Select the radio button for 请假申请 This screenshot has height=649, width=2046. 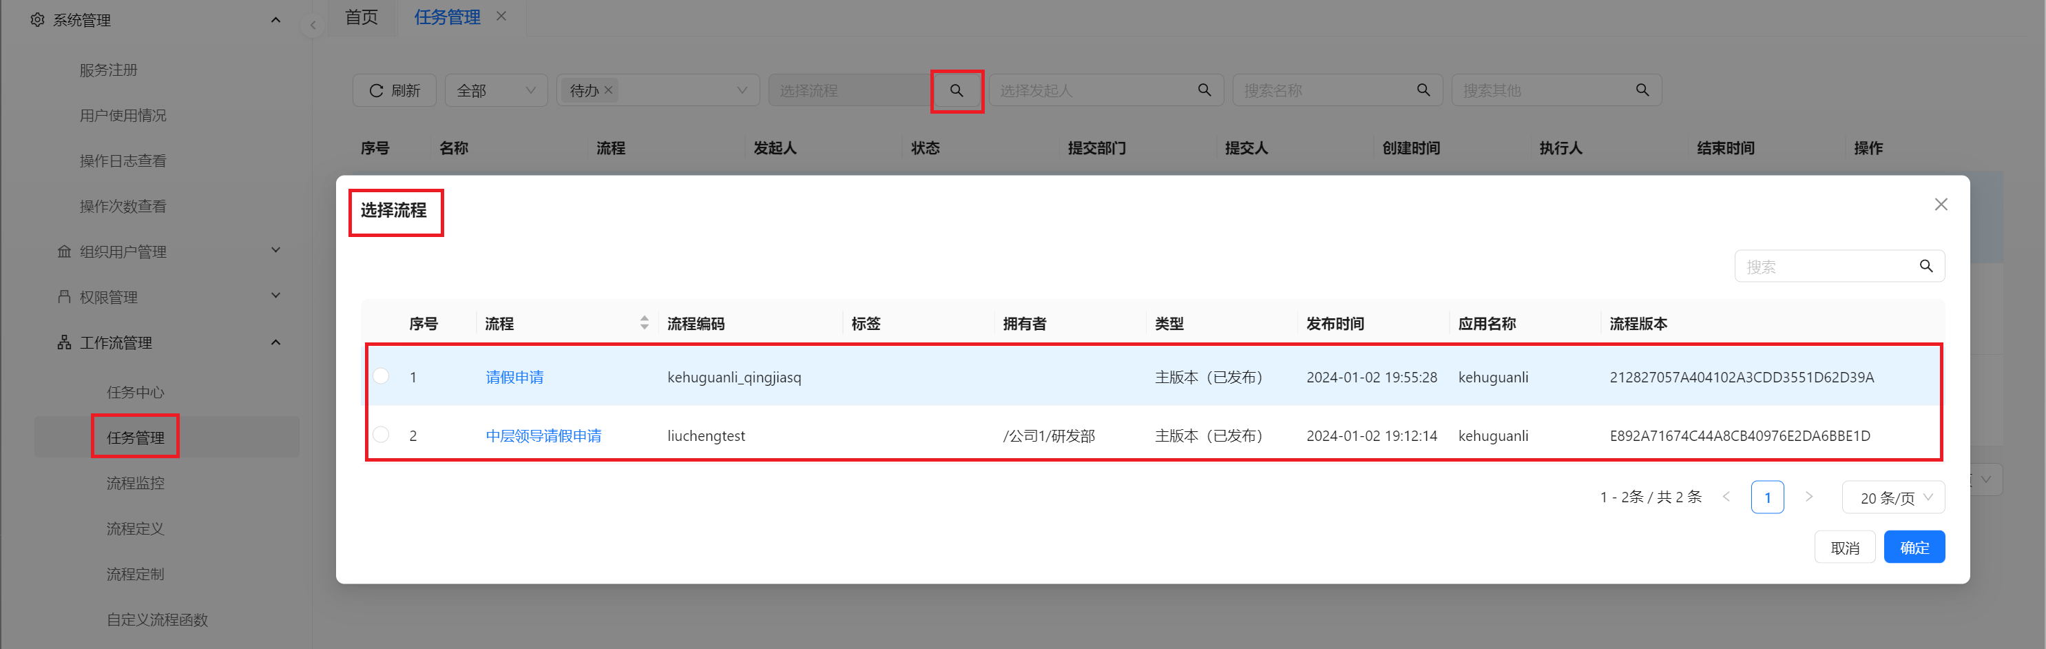[382, 375]
